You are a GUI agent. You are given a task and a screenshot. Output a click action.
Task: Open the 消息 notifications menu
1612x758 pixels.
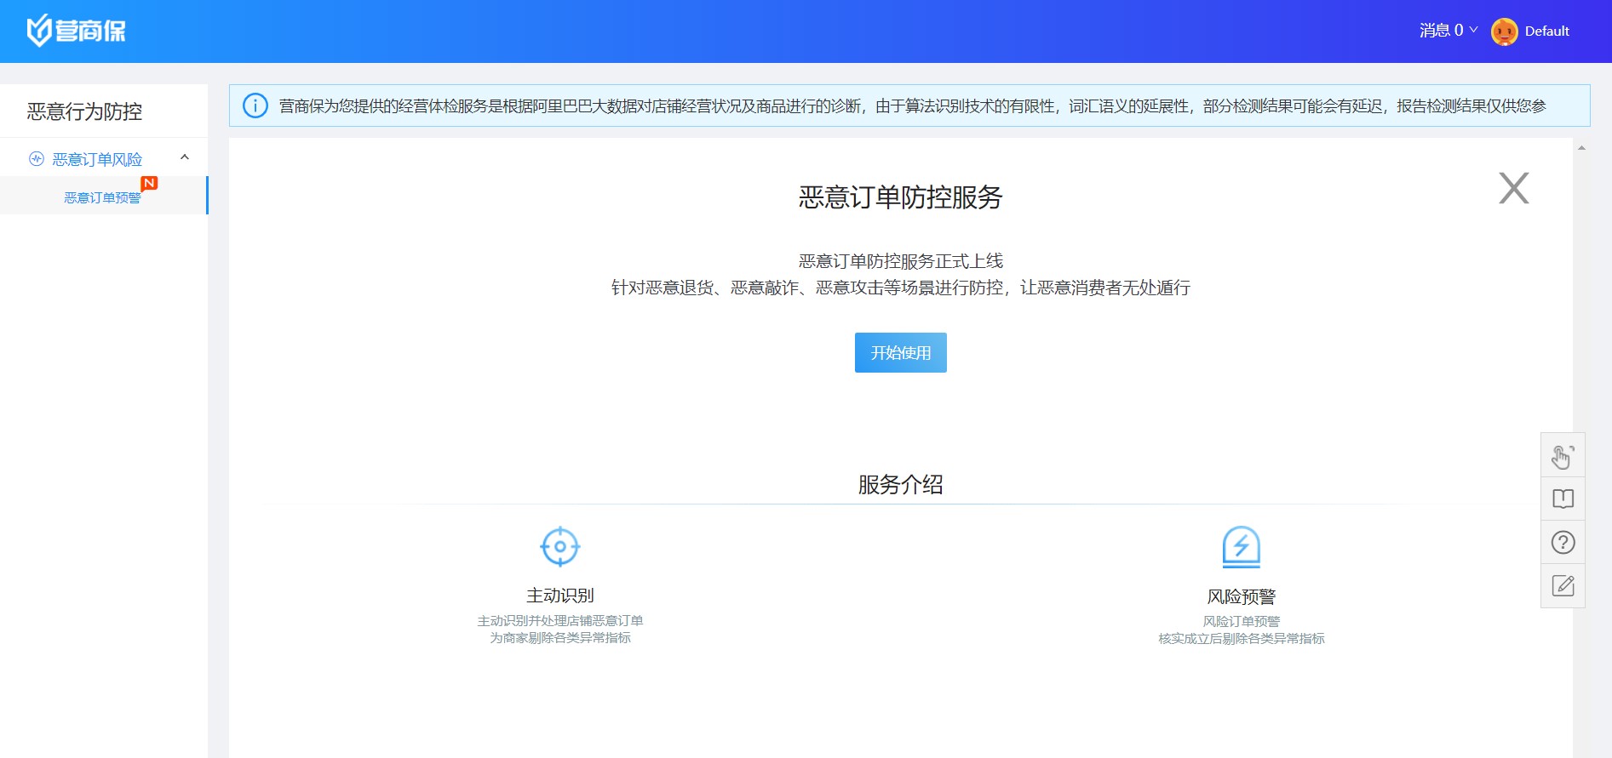tap(1448, 31)
